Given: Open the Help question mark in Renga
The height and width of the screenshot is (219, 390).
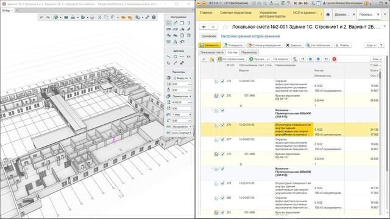Looking at the screenshot, I should pyautogui.click(x=154, y=18).
